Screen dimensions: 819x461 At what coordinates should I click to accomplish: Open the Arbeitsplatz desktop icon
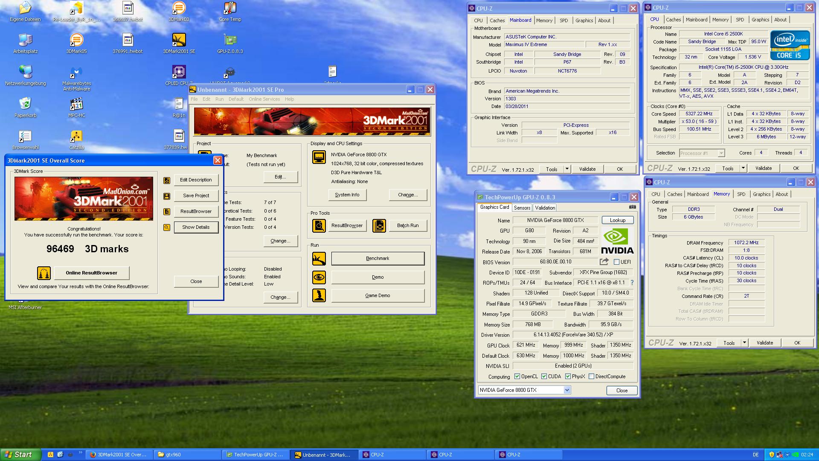25,43
